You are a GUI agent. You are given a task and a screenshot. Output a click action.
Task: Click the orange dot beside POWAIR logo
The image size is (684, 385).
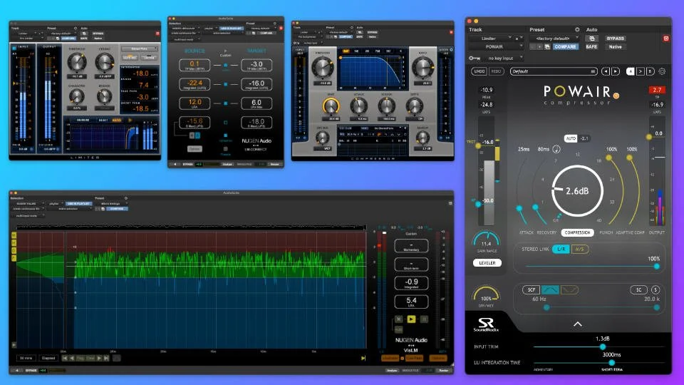(x=616, y=96)
